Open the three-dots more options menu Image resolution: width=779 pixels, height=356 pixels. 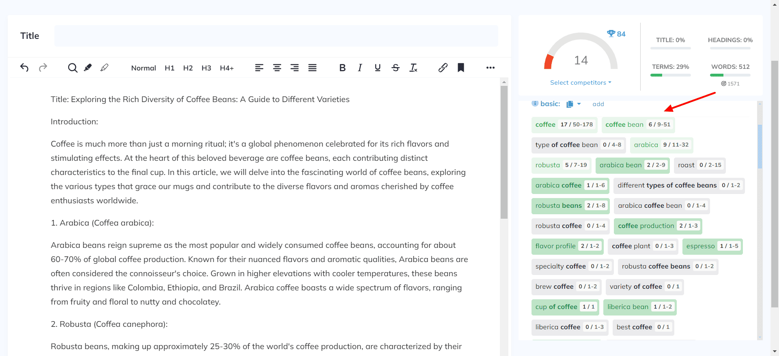pyautogui.click(x=490, y=68)
